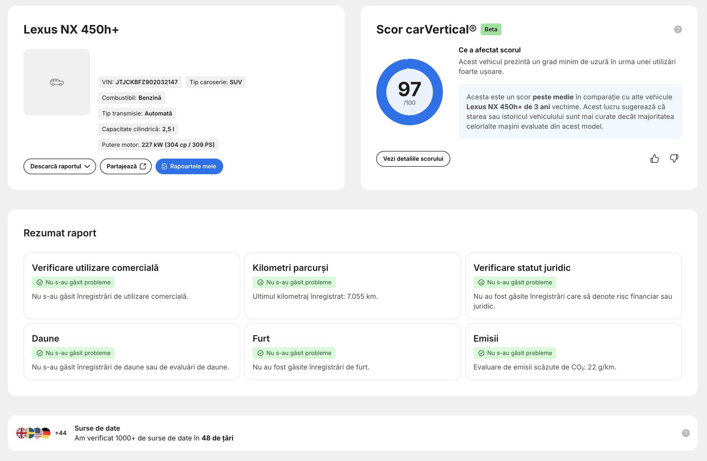707x461 pixels.
Task: Open the Verificare utilizare comercială card
Action: 132,286
